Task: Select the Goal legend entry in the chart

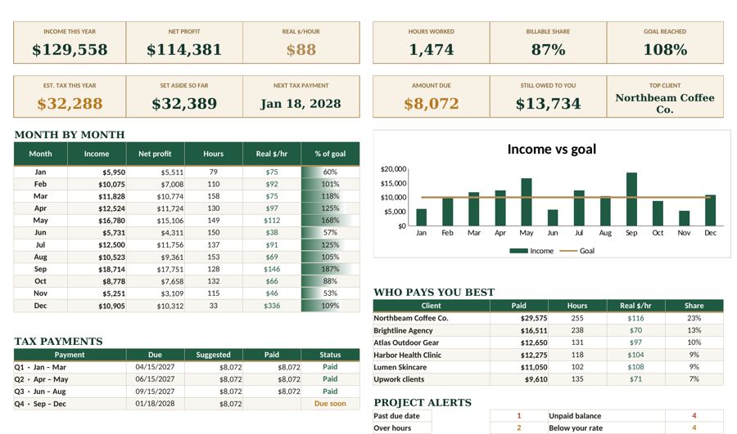Action: [x=576, y=251]
